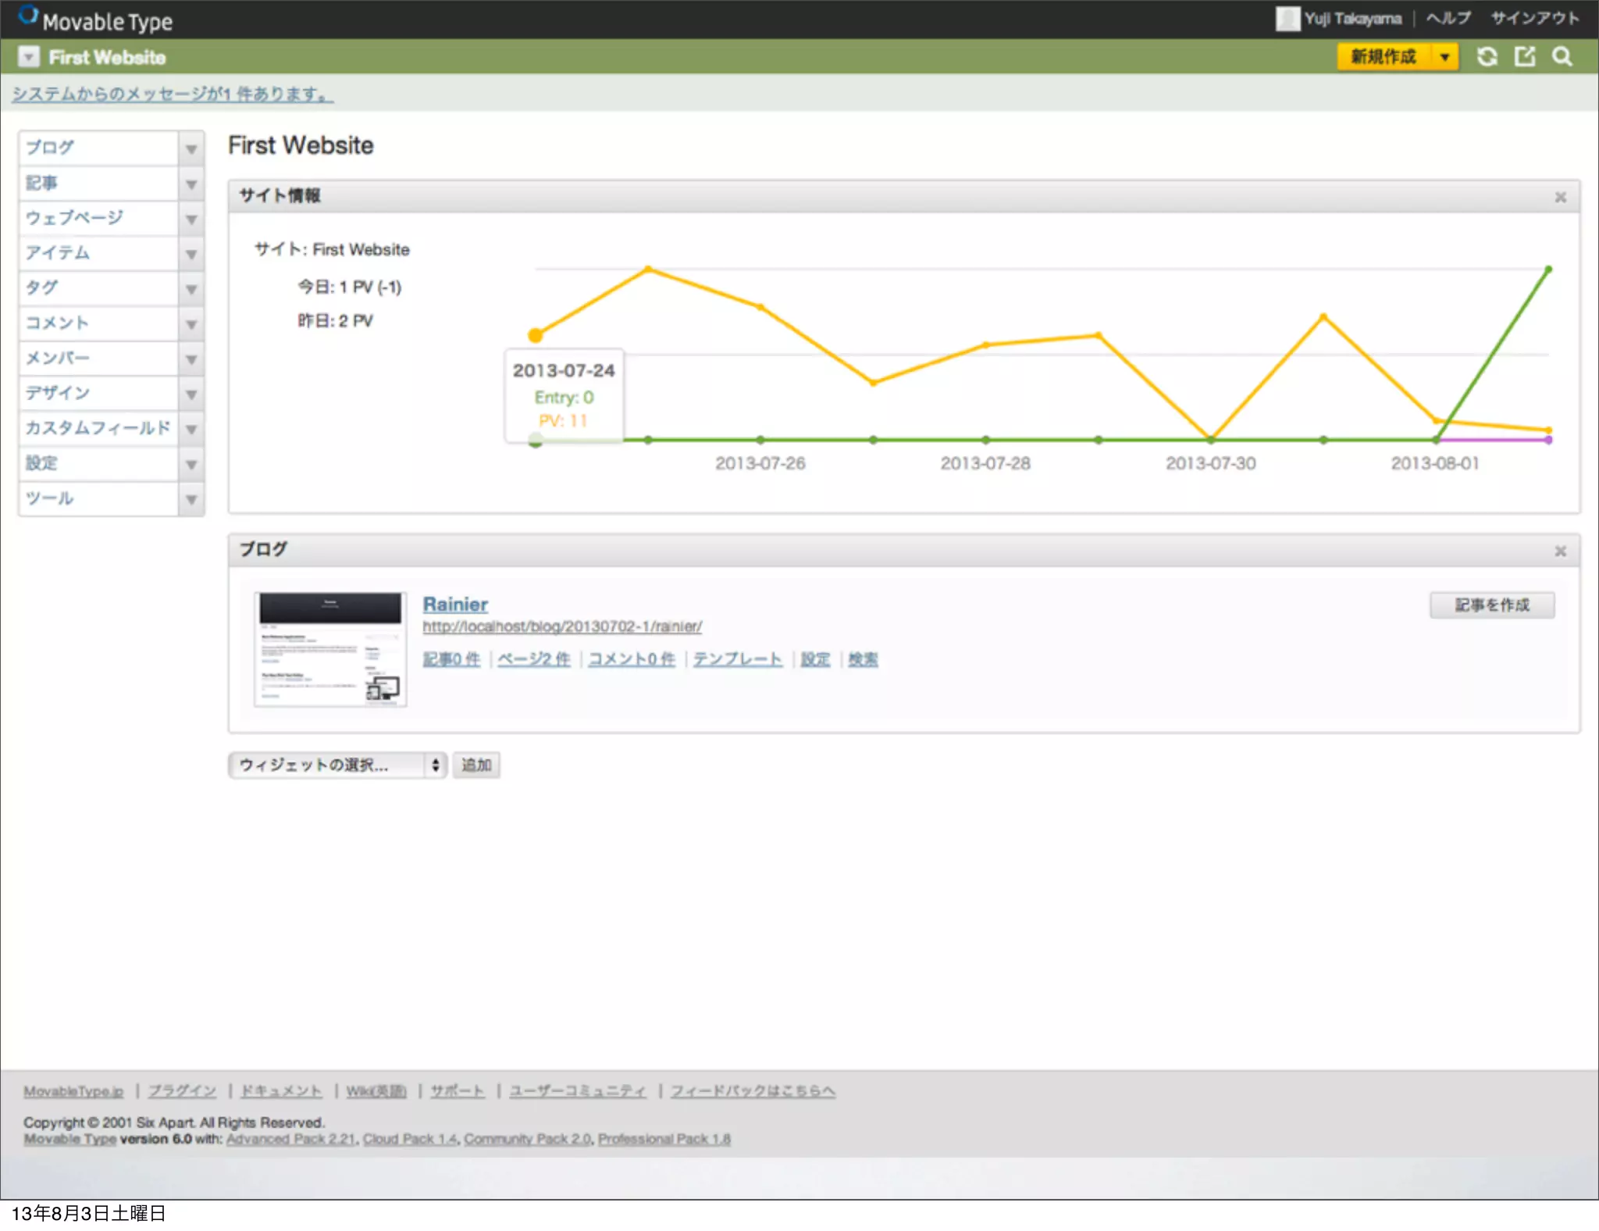Image resolution: width=1599 pixels, height=1231 pixels.
Task: Click the 2013-07-24 orange chart data point
Action: click(x=535, y=336)
